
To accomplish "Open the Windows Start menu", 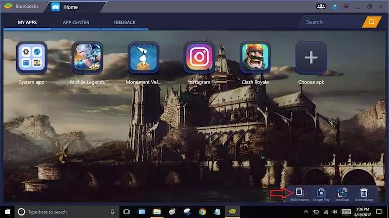I will coord(7,212).
